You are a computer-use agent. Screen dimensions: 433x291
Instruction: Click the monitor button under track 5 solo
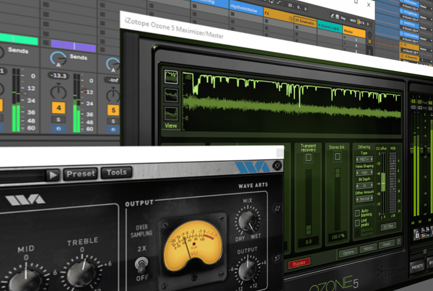pos(113,129)
